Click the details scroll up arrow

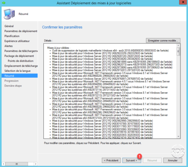pyautogui.click(x=178, y=46)
